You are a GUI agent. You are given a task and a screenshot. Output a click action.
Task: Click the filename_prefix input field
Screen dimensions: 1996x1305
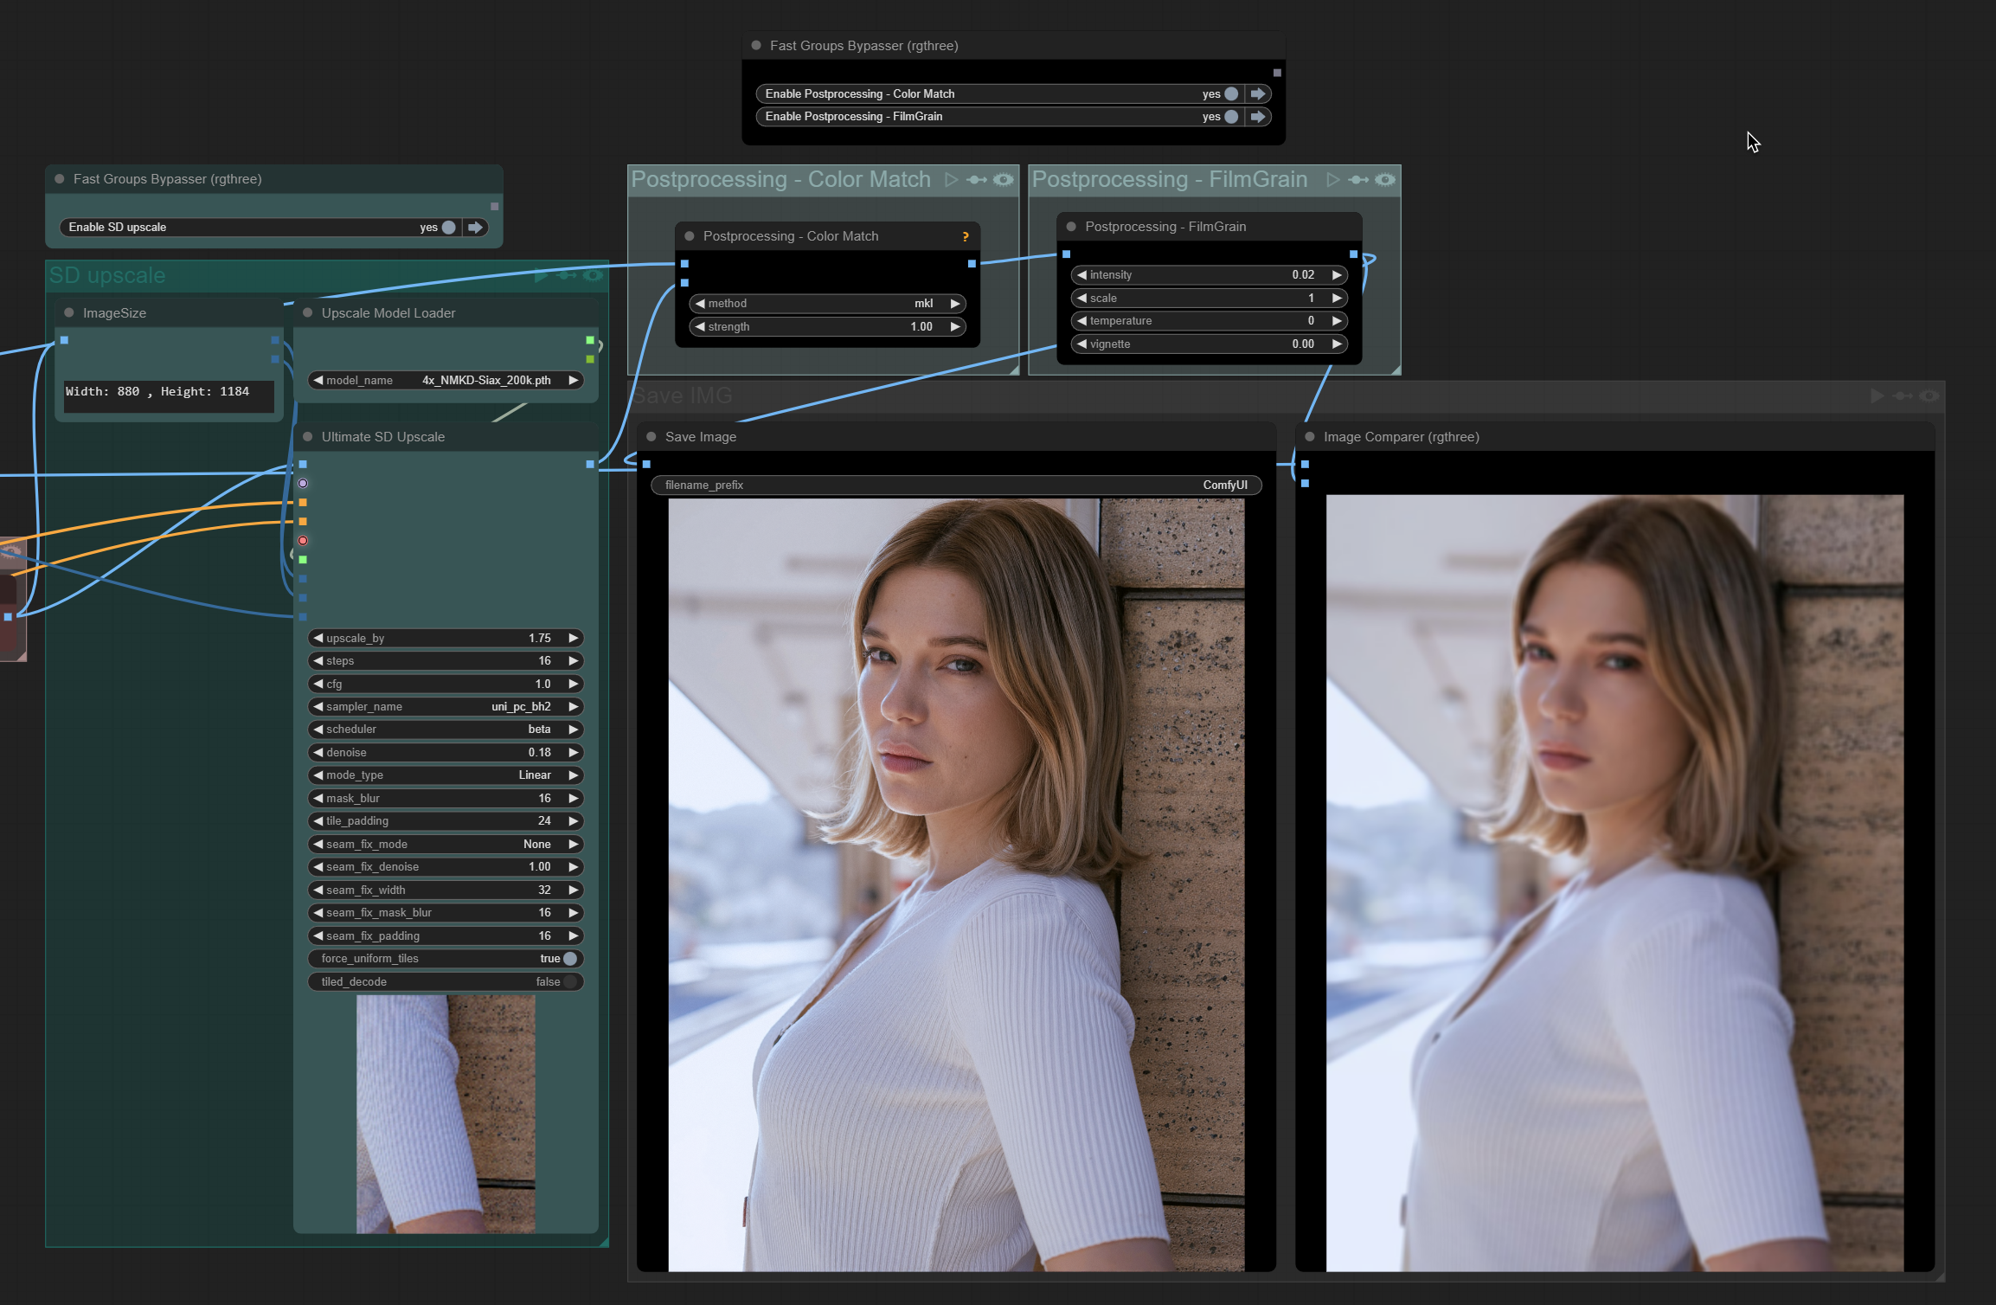[x=955, y=485]
